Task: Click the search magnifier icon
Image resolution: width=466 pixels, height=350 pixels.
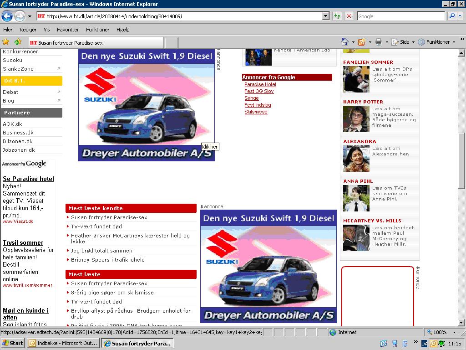Action: click(452, 16)
